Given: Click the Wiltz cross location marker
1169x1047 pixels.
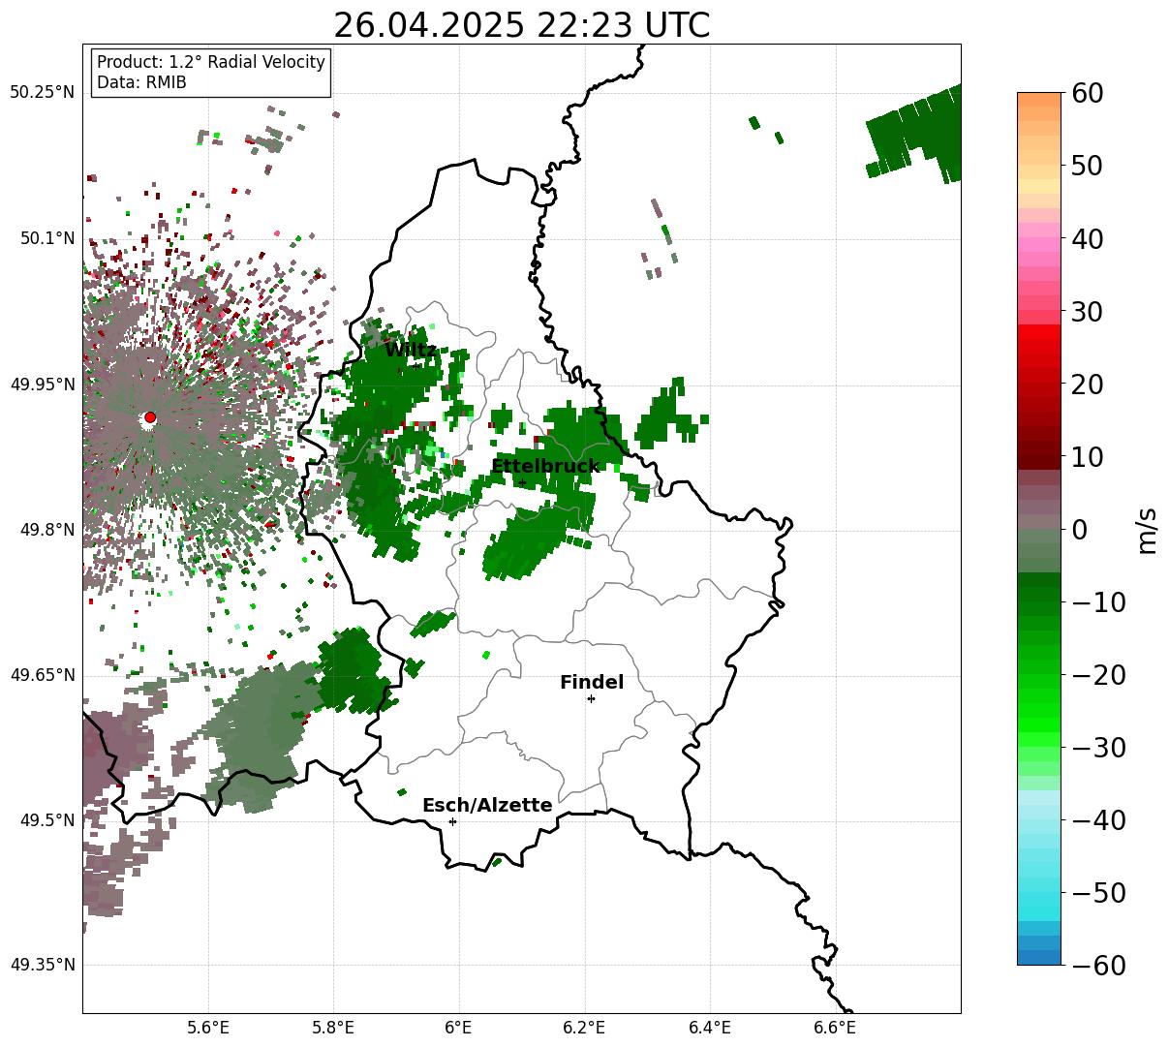Looking at the screenshot, I should pos(416,365).
